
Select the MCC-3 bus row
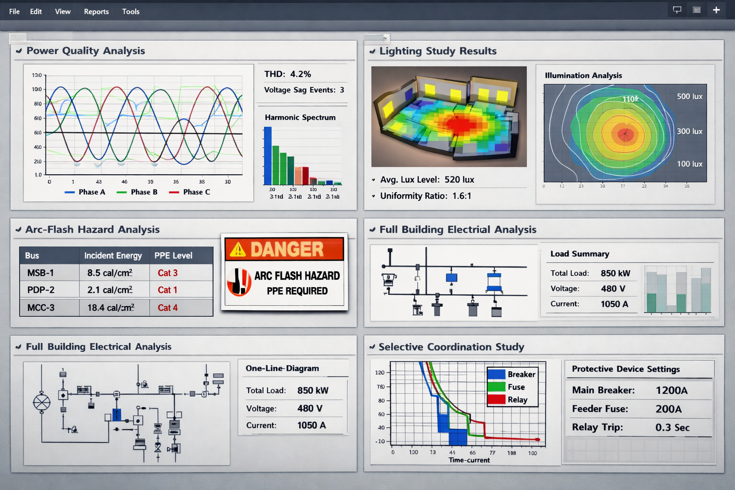116,308
